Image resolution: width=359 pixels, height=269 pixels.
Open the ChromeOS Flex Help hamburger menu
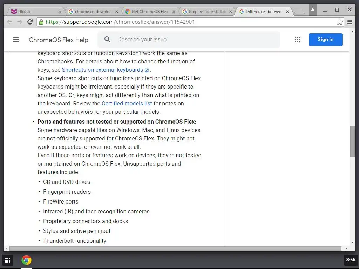pos(16,40)
